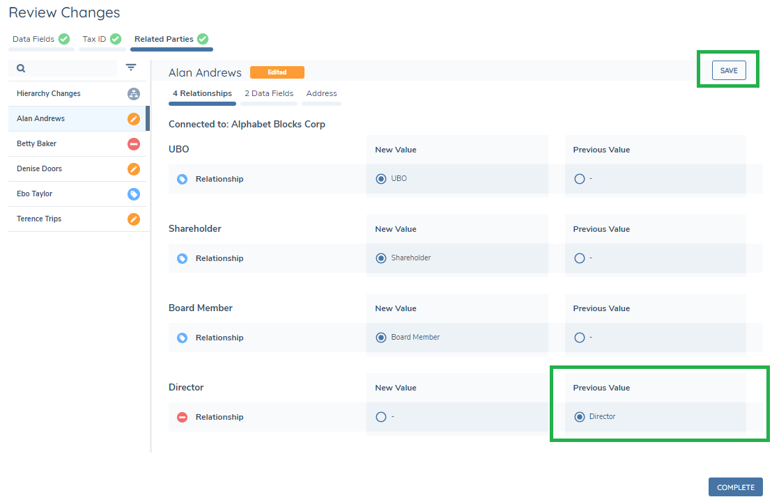Open the Address tab
Screen dimensions: 772x497
[x=321, y=93]
